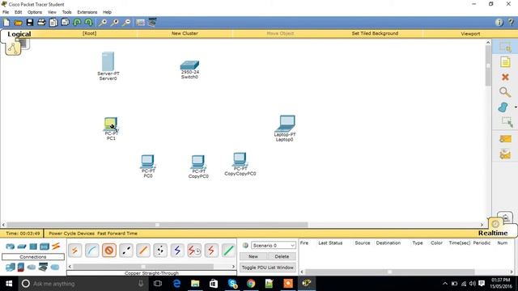Click the Redo green arrow icon
Image resolution: width=518 pixels, height=291 pixels.
tap(88, 23)
